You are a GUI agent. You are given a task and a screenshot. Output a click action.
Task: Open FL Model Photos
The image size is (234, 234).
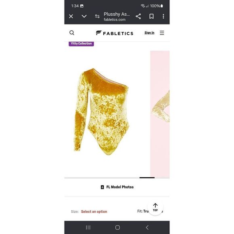click(x=117, y=187)
